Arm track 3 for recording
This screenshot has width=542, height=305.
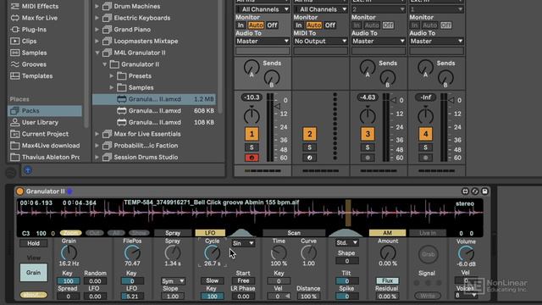click(x=368, y=158)
